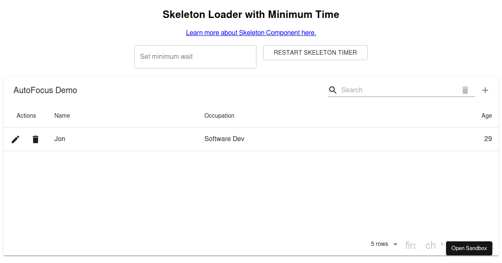Screen dimensions: 502x263
Task: Click the gray trash icon in search bar
Action: click(x=465, y=90)
